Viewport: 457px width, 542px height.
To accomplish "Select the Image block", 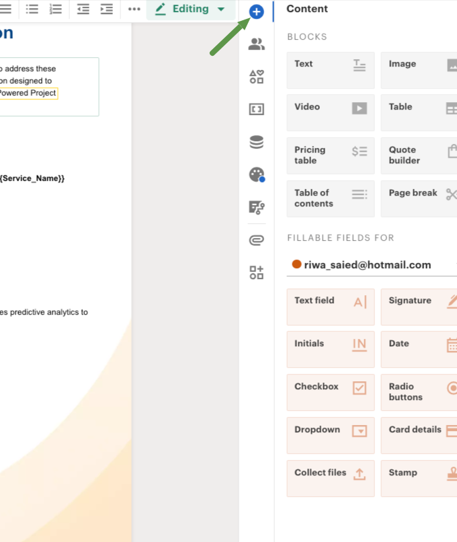I will (419, 70).
